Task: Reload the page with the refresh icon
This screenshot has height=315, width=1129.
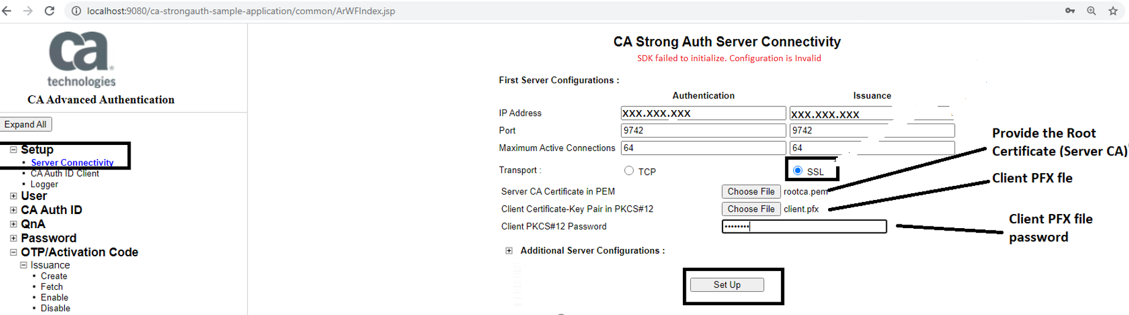Action: pos(50,11)
